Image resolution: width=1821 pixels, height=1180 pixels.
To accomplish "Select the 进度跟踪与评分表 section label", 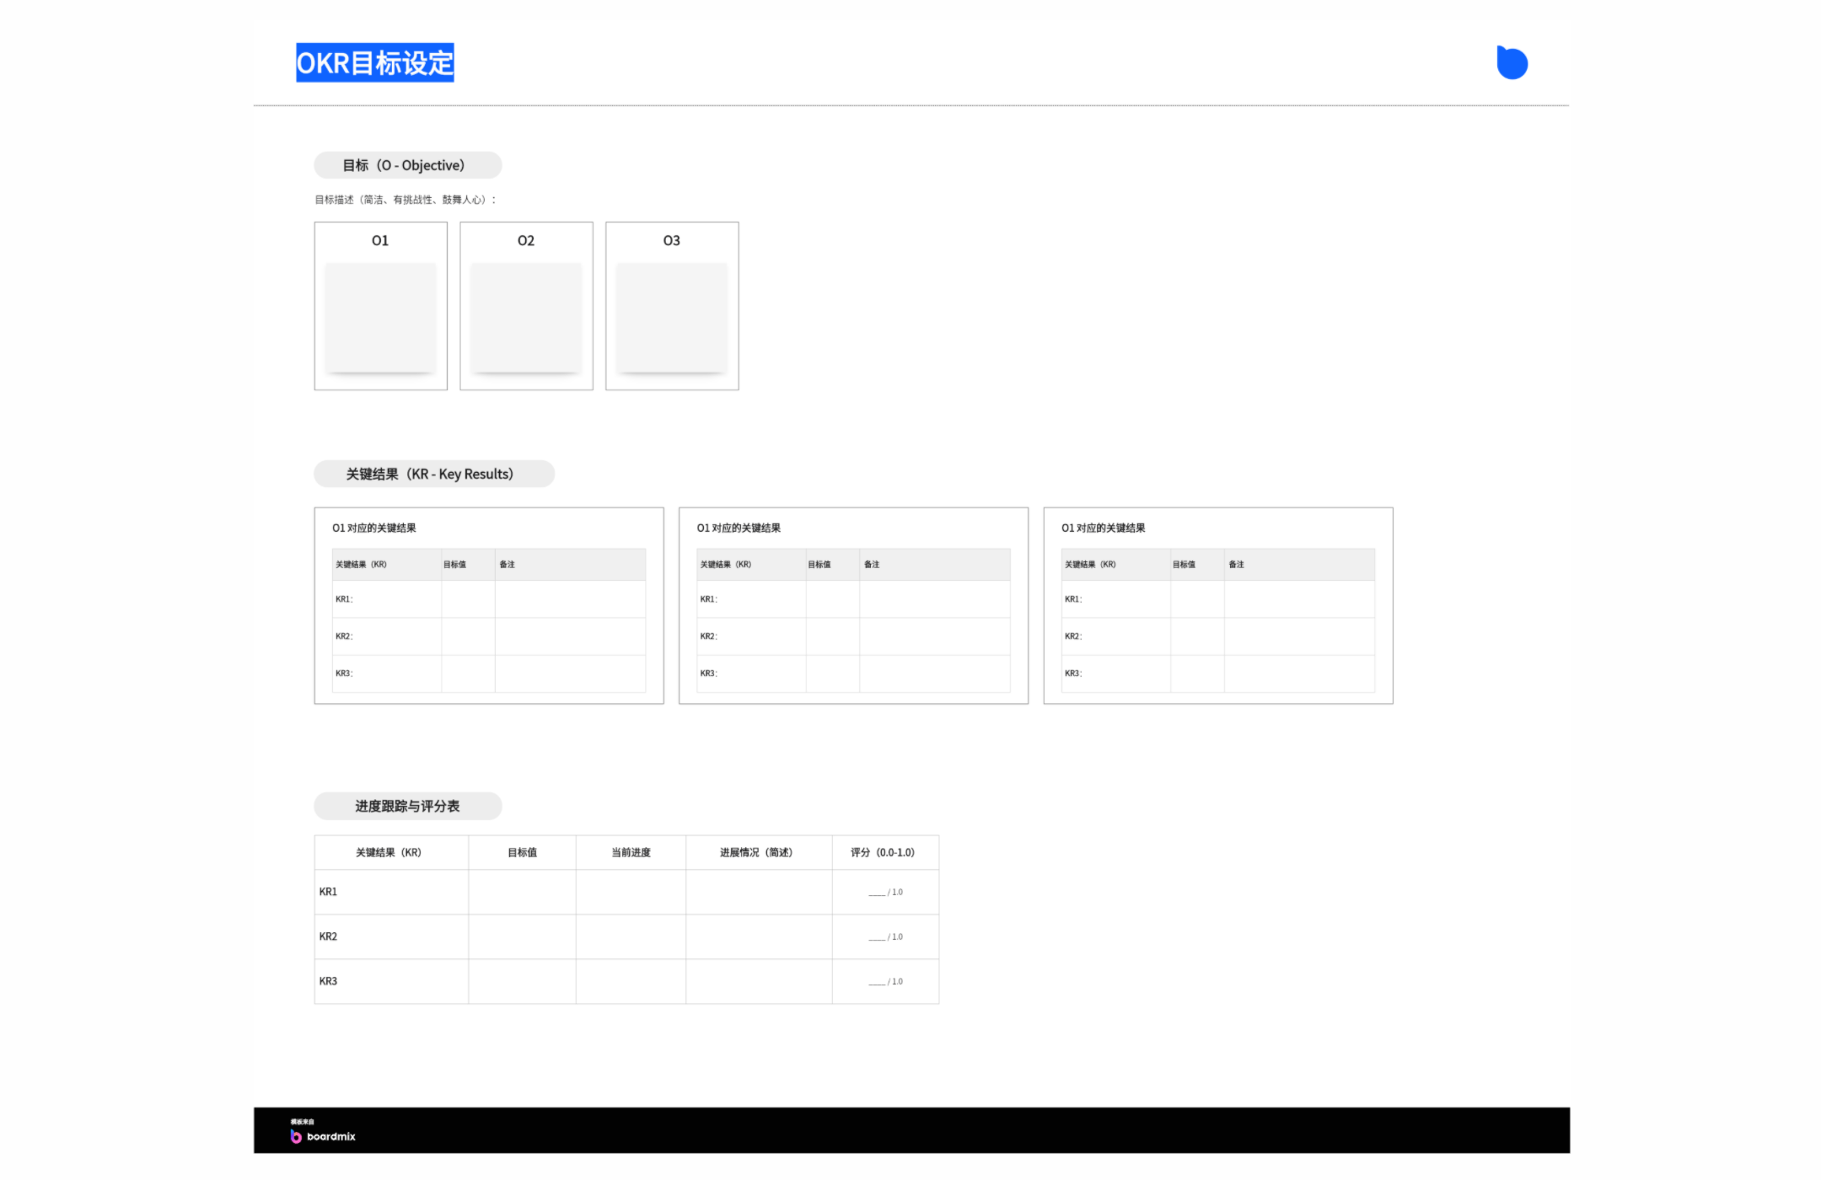I will click(x=408, y=806).
